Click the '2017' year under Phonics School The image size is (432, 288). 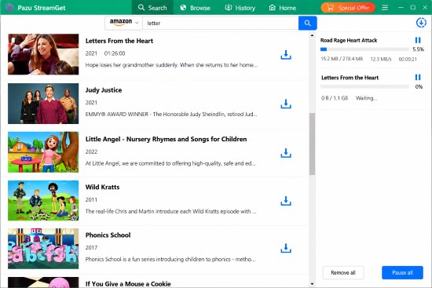91,247
